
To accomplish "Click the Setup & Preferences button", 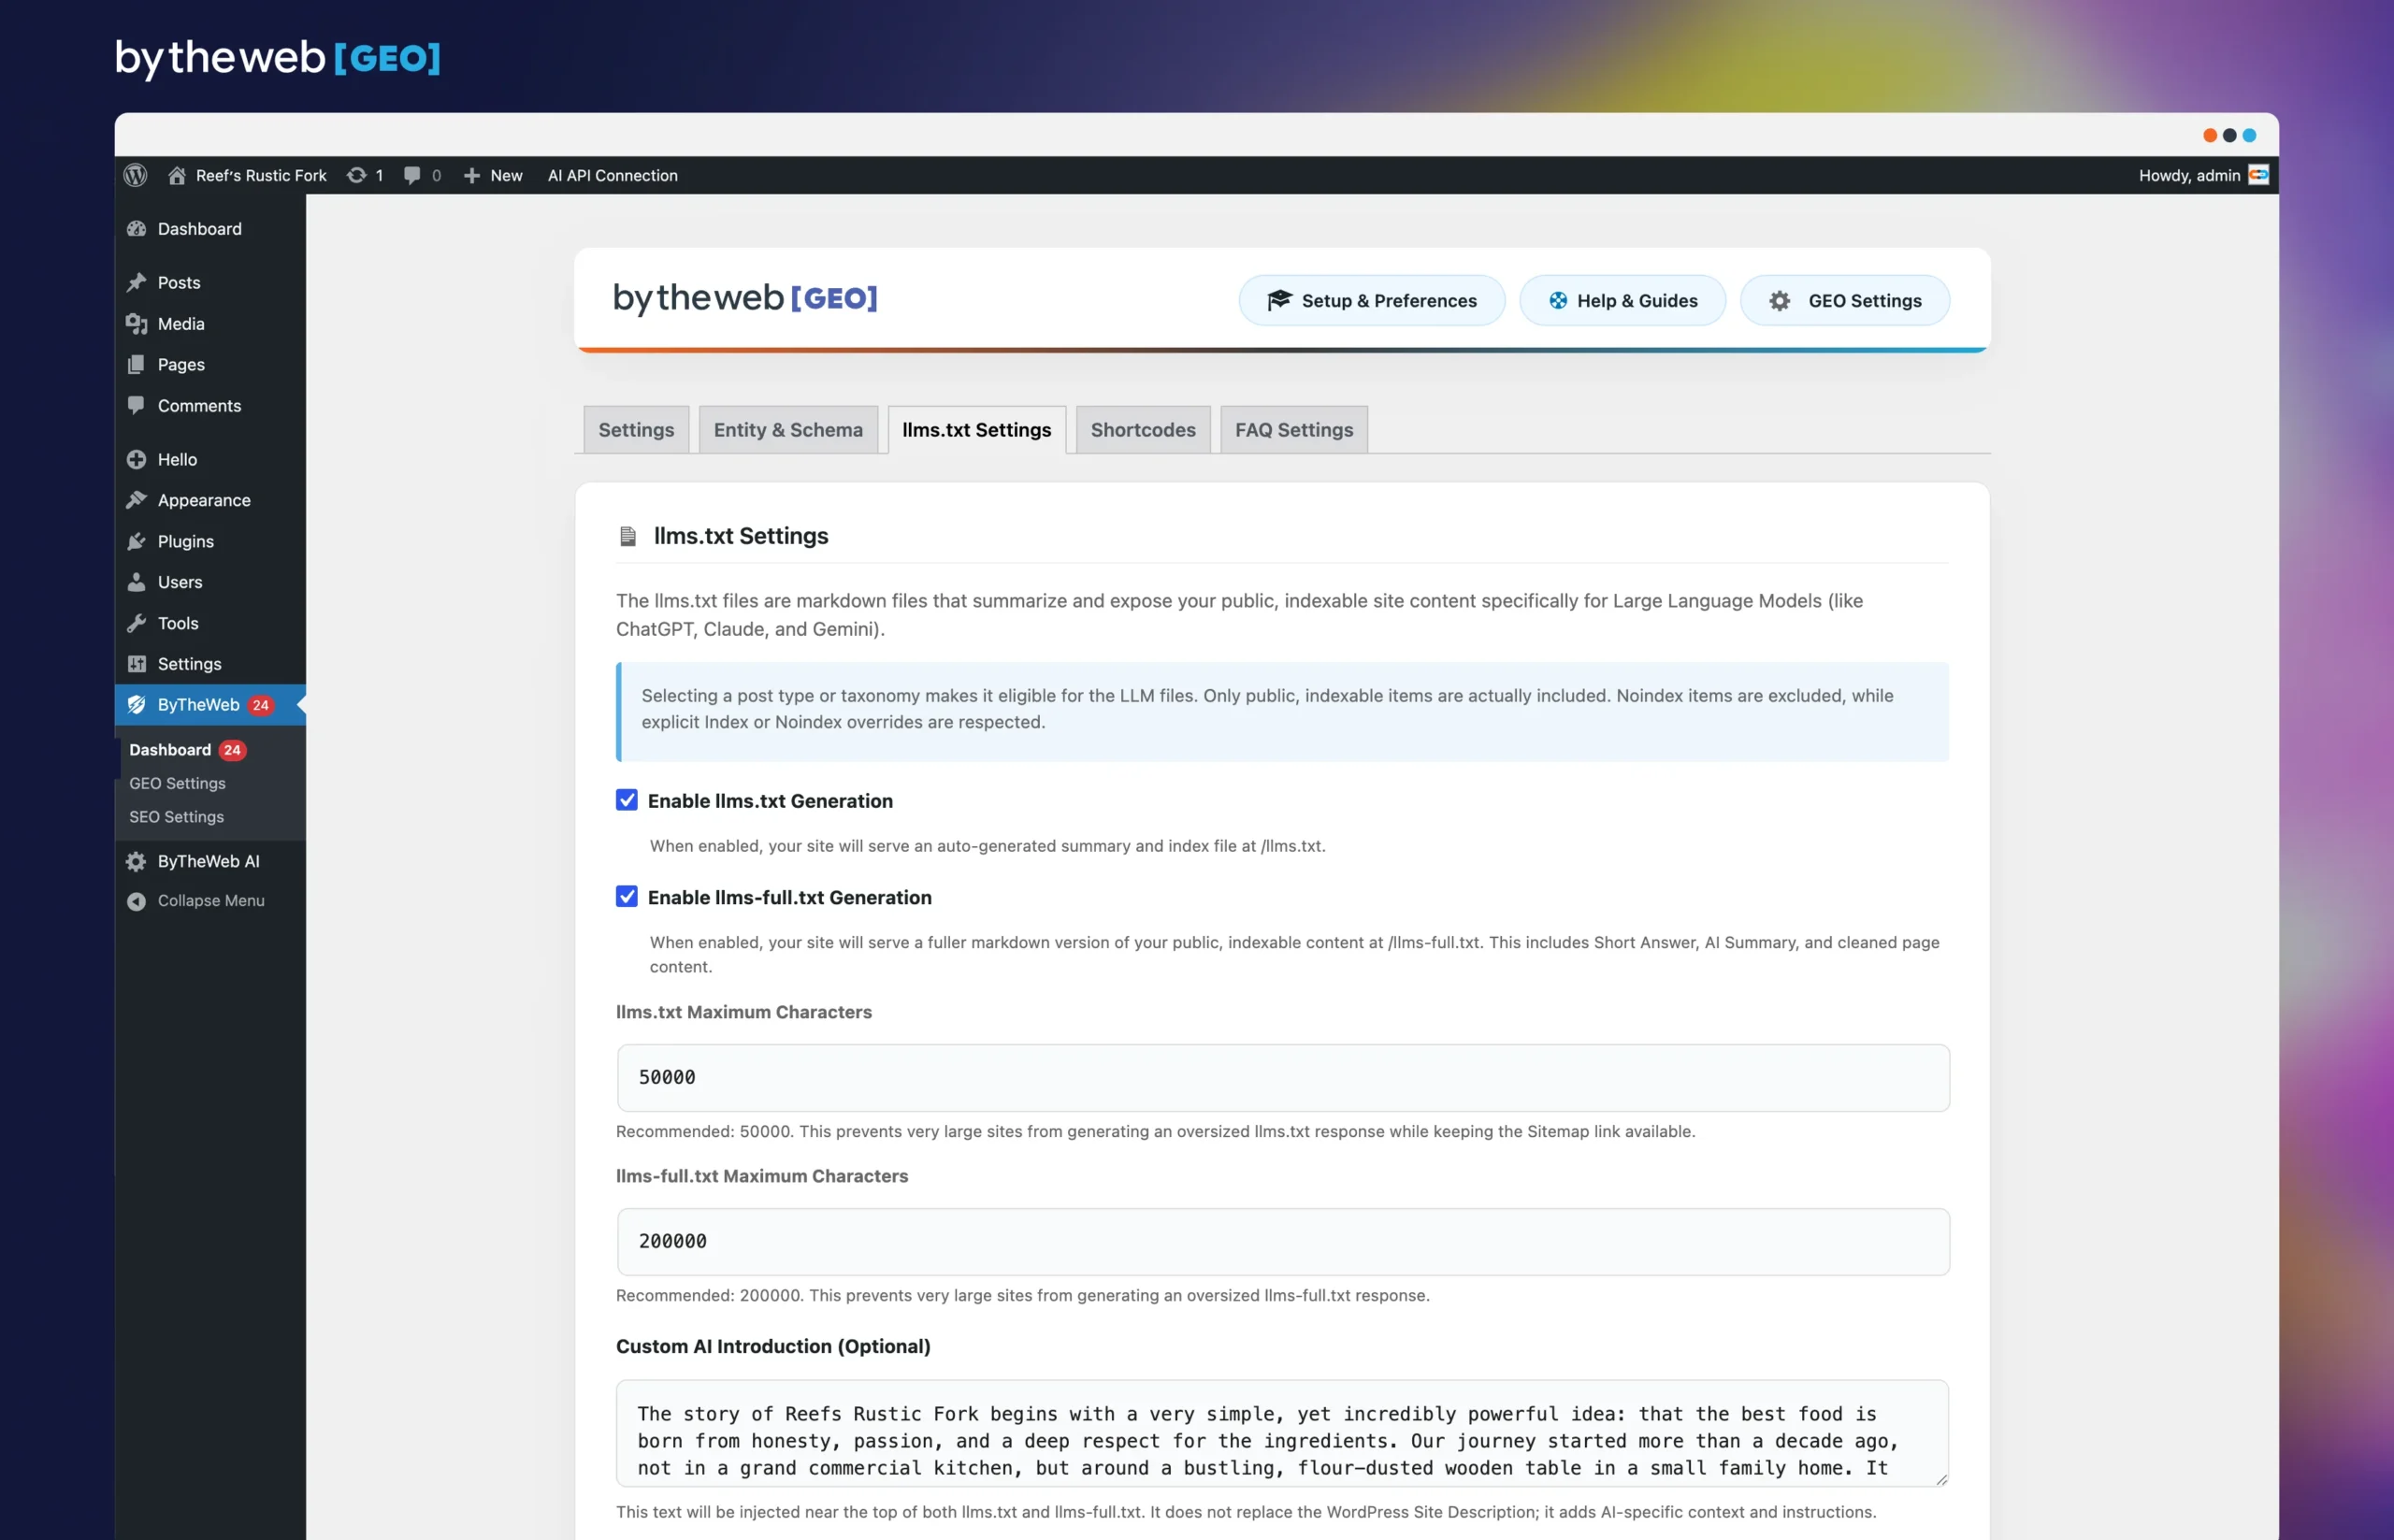I will point(1371,301).
